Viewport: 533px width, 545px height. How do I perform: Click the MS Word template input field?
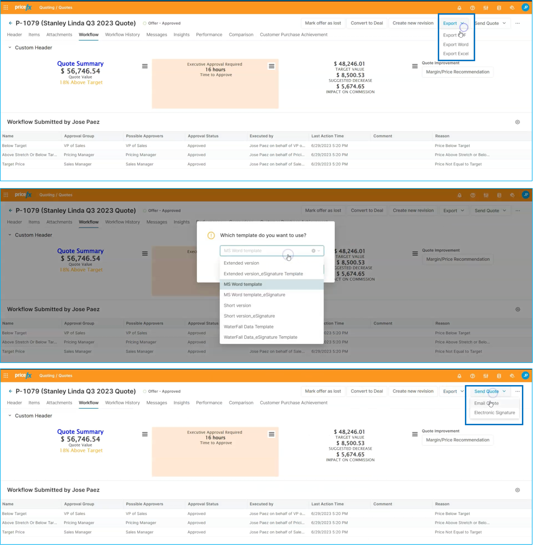(266, 251)
